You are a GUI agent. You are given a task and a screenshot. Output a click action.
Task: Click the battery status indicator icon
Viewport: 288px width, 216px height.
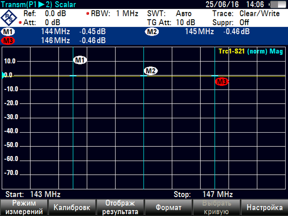[278, 4]
